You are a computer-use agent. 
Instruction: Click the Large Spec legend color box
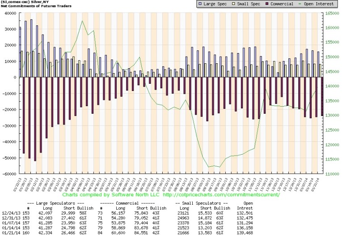199,4
